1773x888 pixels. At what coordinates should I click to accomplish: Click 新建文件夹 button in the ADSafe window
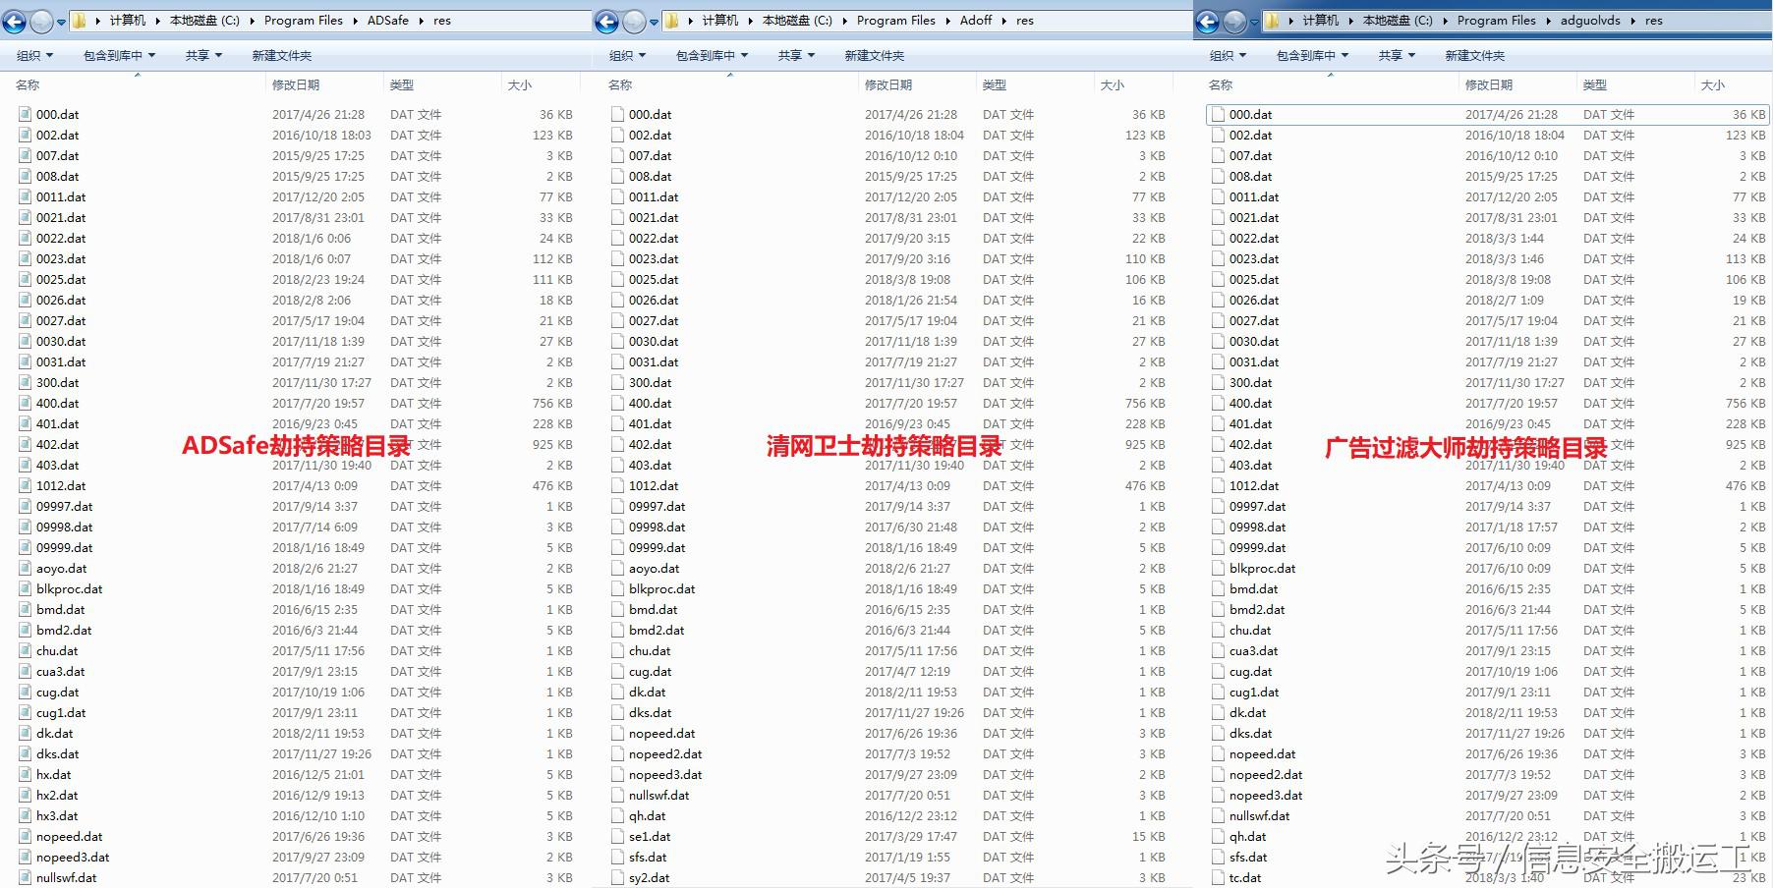[x=282, y=56]
